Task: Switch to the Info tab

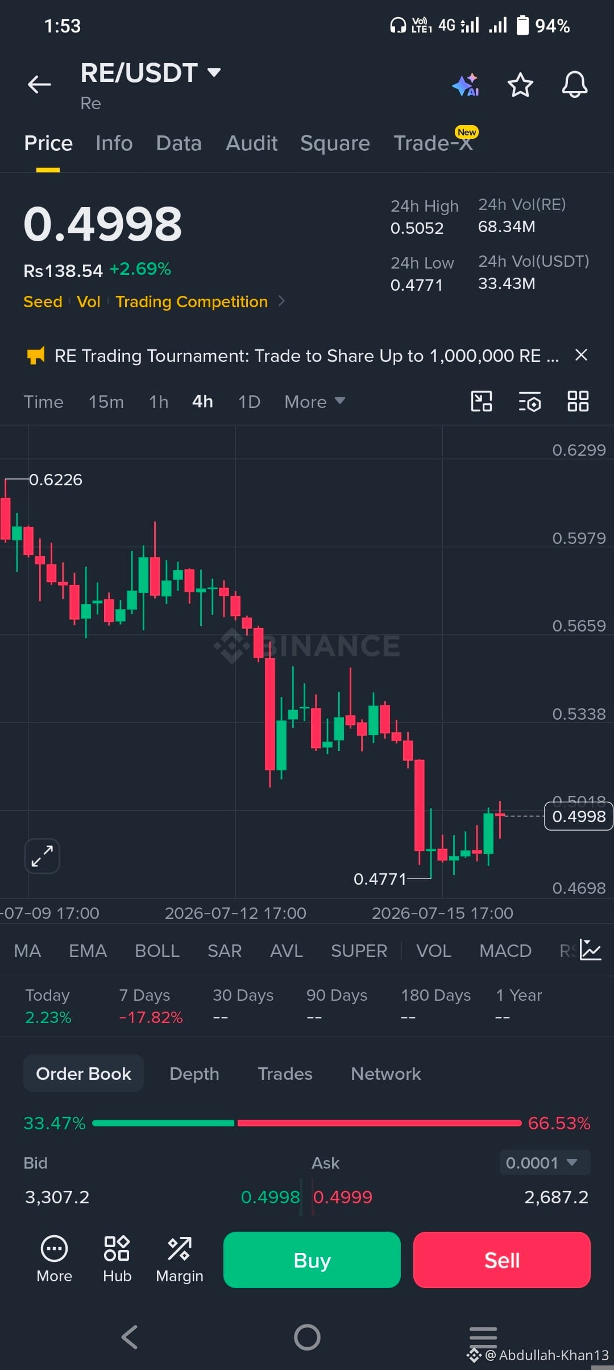Action: (114, 143)
